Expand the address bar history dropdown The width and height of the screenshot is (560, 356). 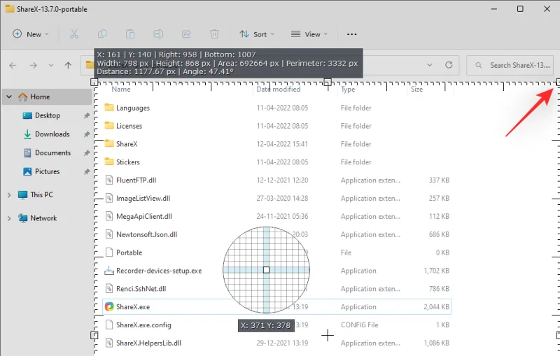(x=430, y=65)
